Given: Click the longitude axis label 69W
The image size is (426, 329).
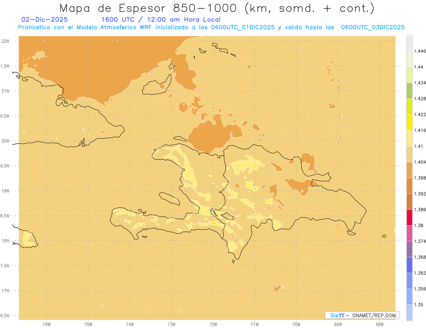Looking at the screenshot, I should tap(338, 324).
